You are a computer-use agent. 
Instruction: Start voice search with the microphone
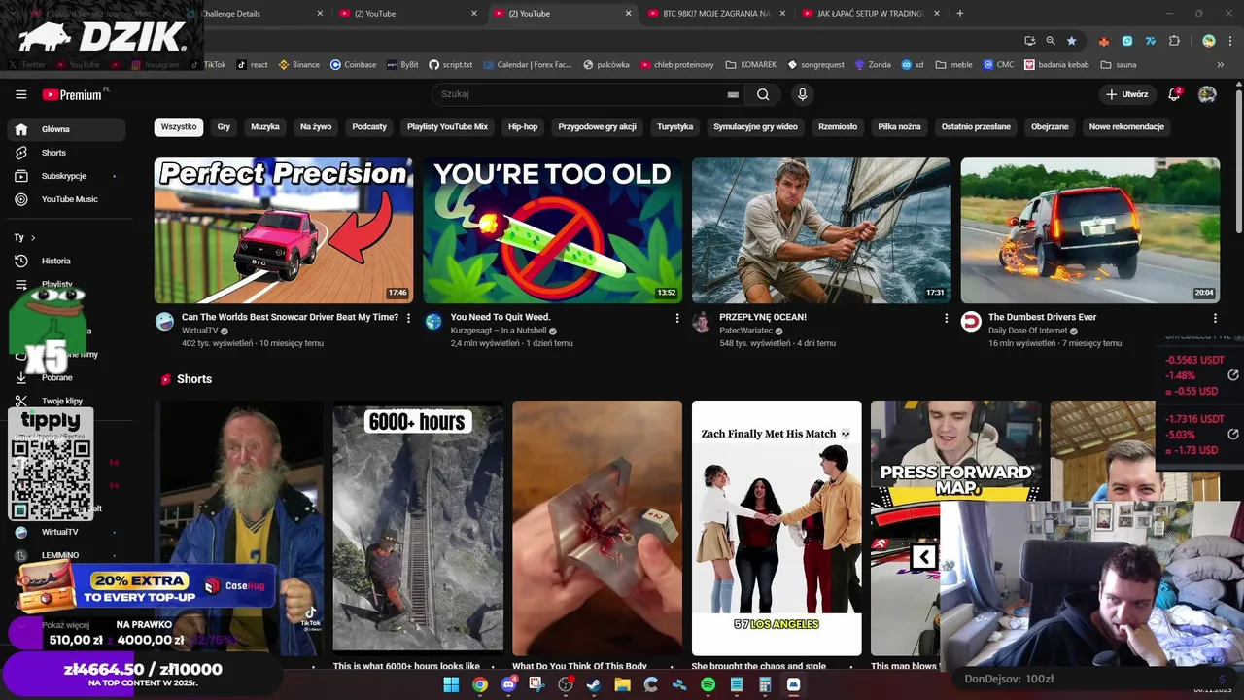pos(802,94)
